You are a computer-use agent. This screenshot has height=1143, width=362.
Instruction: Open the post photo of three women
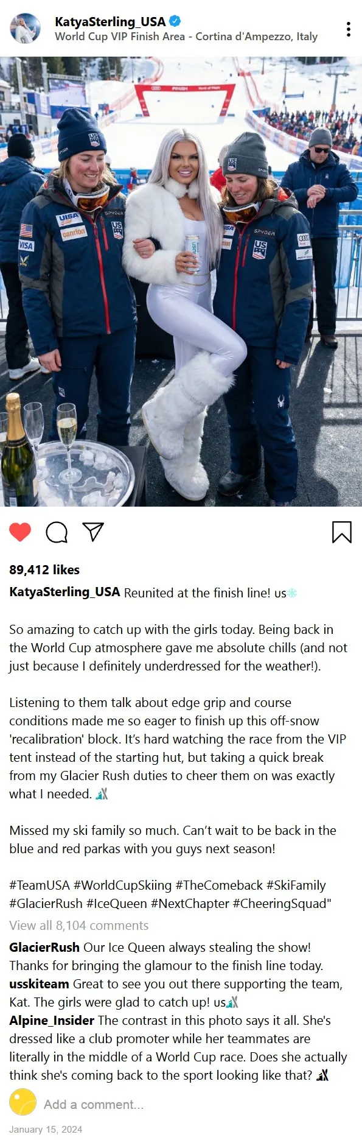tap(181, 281)
